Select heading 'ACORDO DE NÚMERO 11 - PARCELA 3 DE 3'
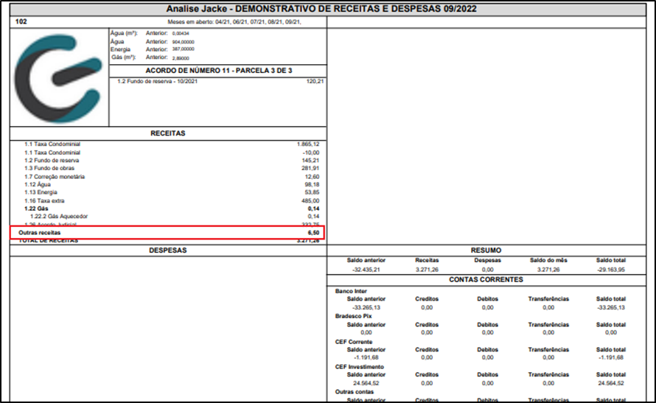Viewport: 656px width, 403px height. point(219,71)
